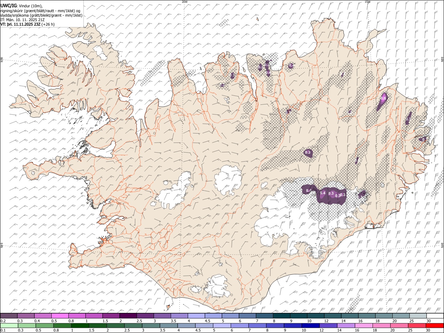Pick the upper-scale swatch between 0.4 and 0.5
The image size is (444, 333).
(43, 316)
